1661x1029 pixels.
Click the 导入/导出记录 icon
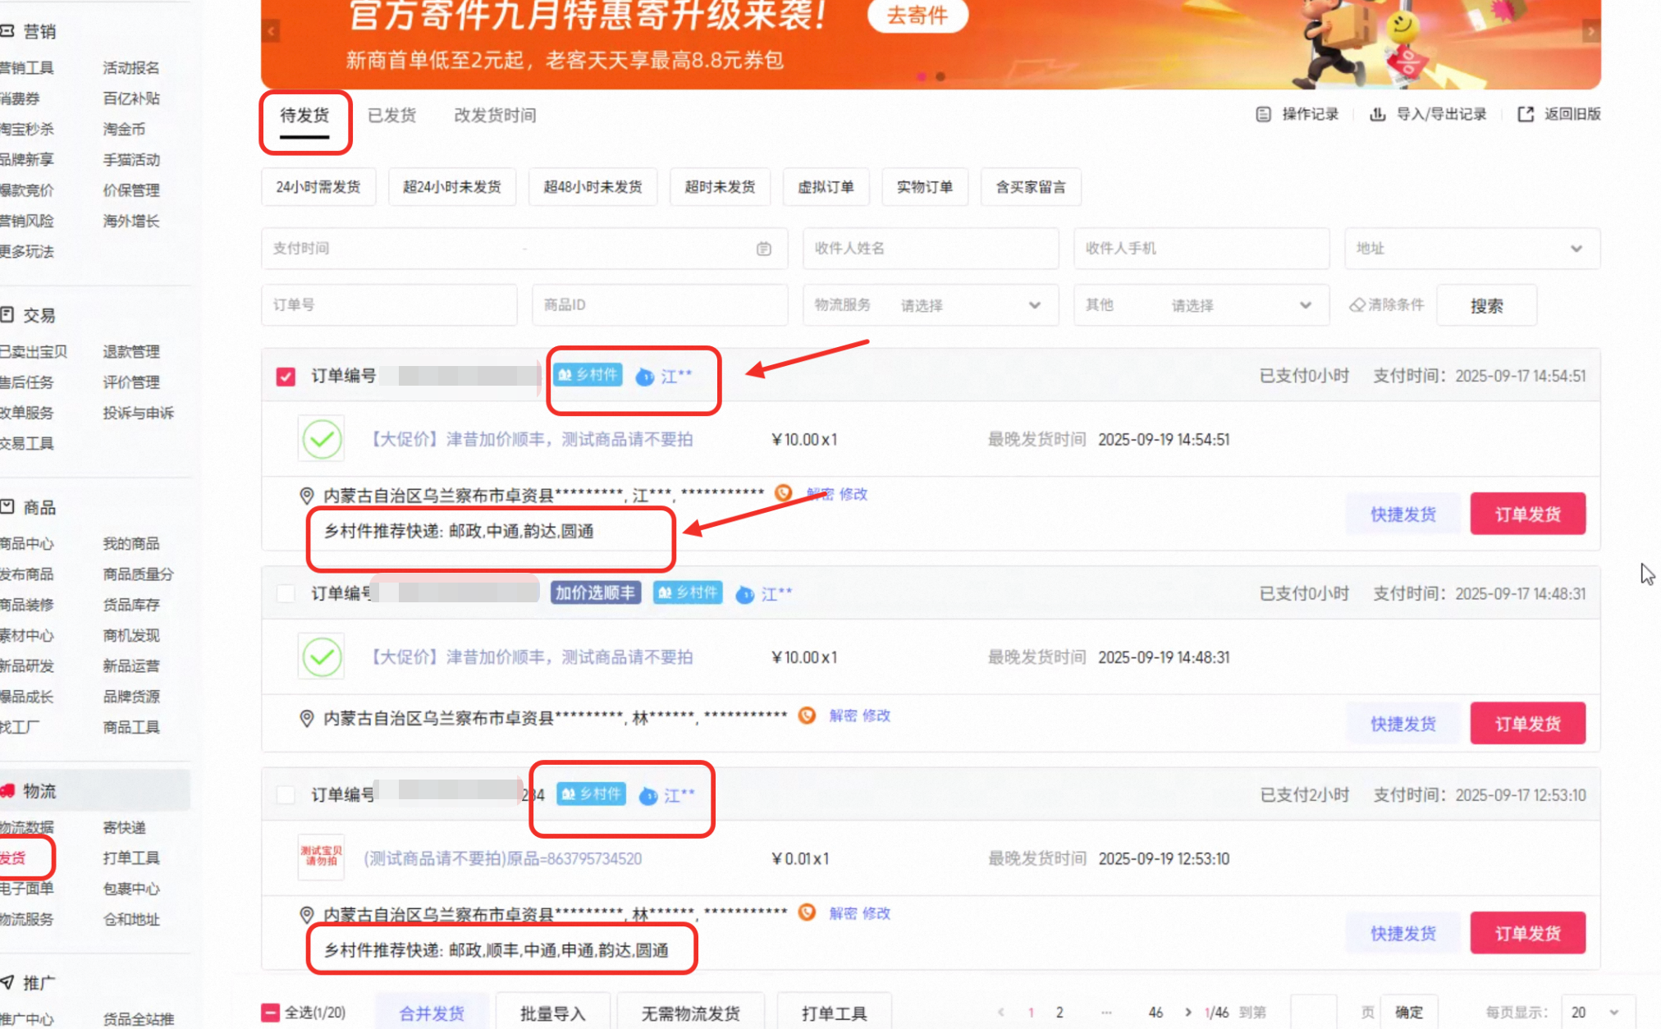click(x=1378, y=114)
